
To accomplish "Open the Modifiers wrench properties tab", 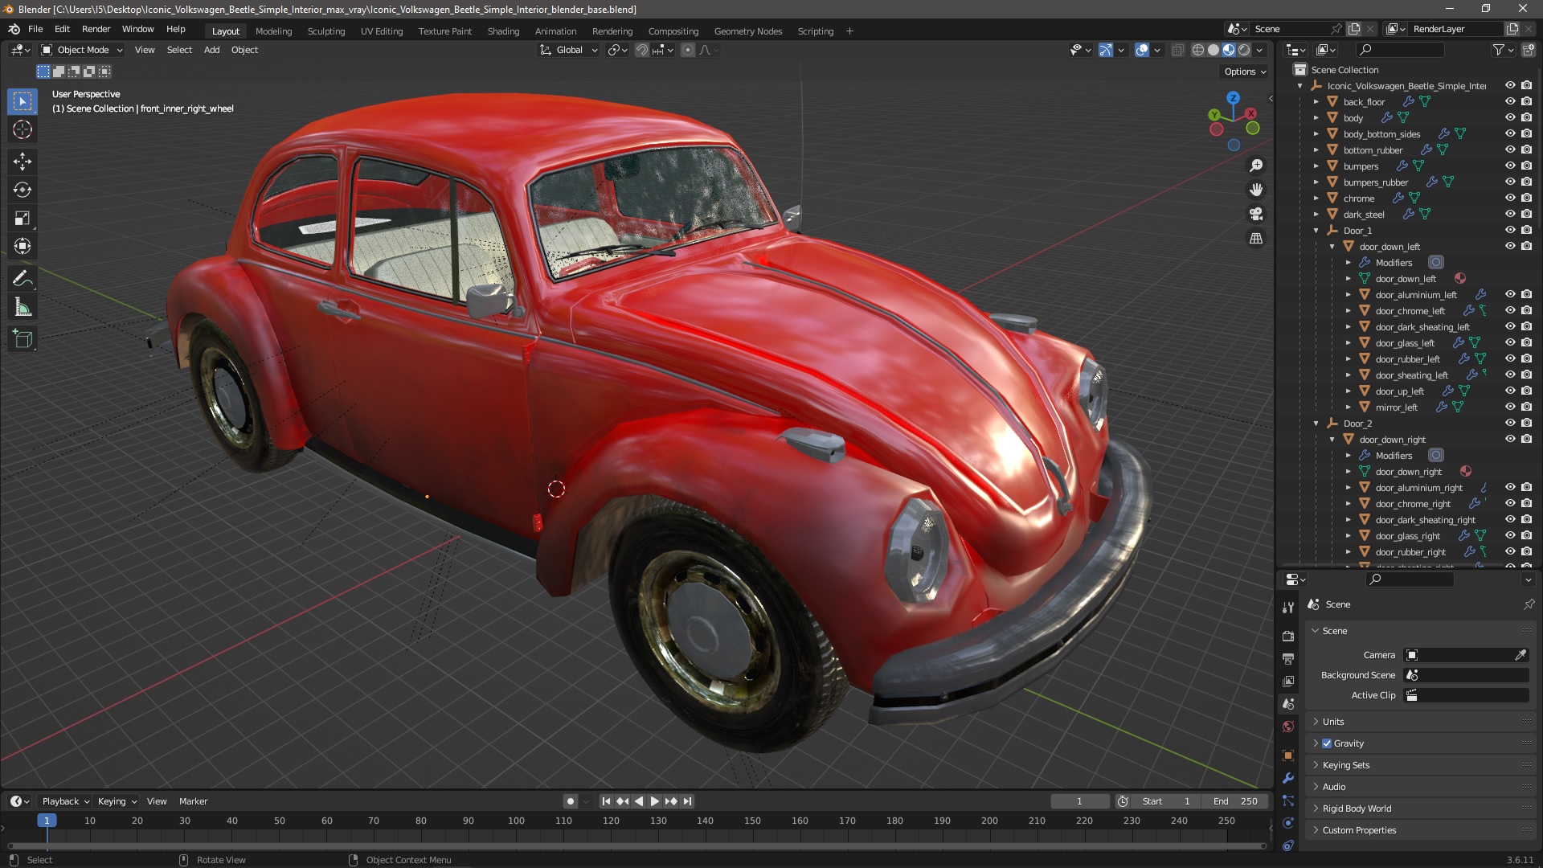I will click(1288, 778).
